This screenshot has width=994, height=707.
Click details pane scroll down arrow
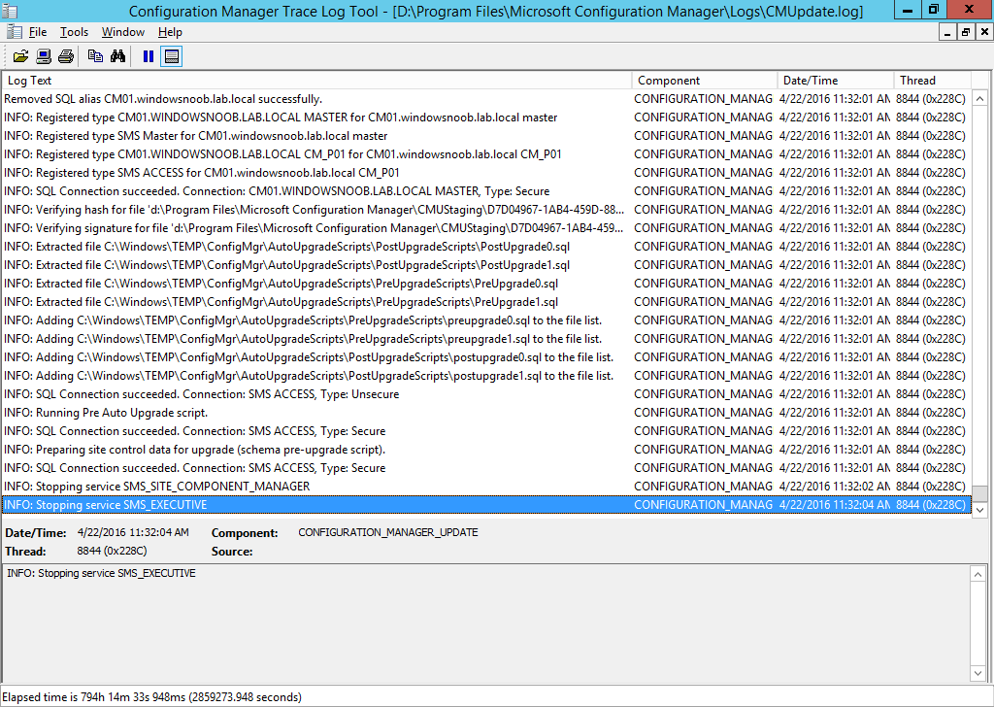pos(978,673)
